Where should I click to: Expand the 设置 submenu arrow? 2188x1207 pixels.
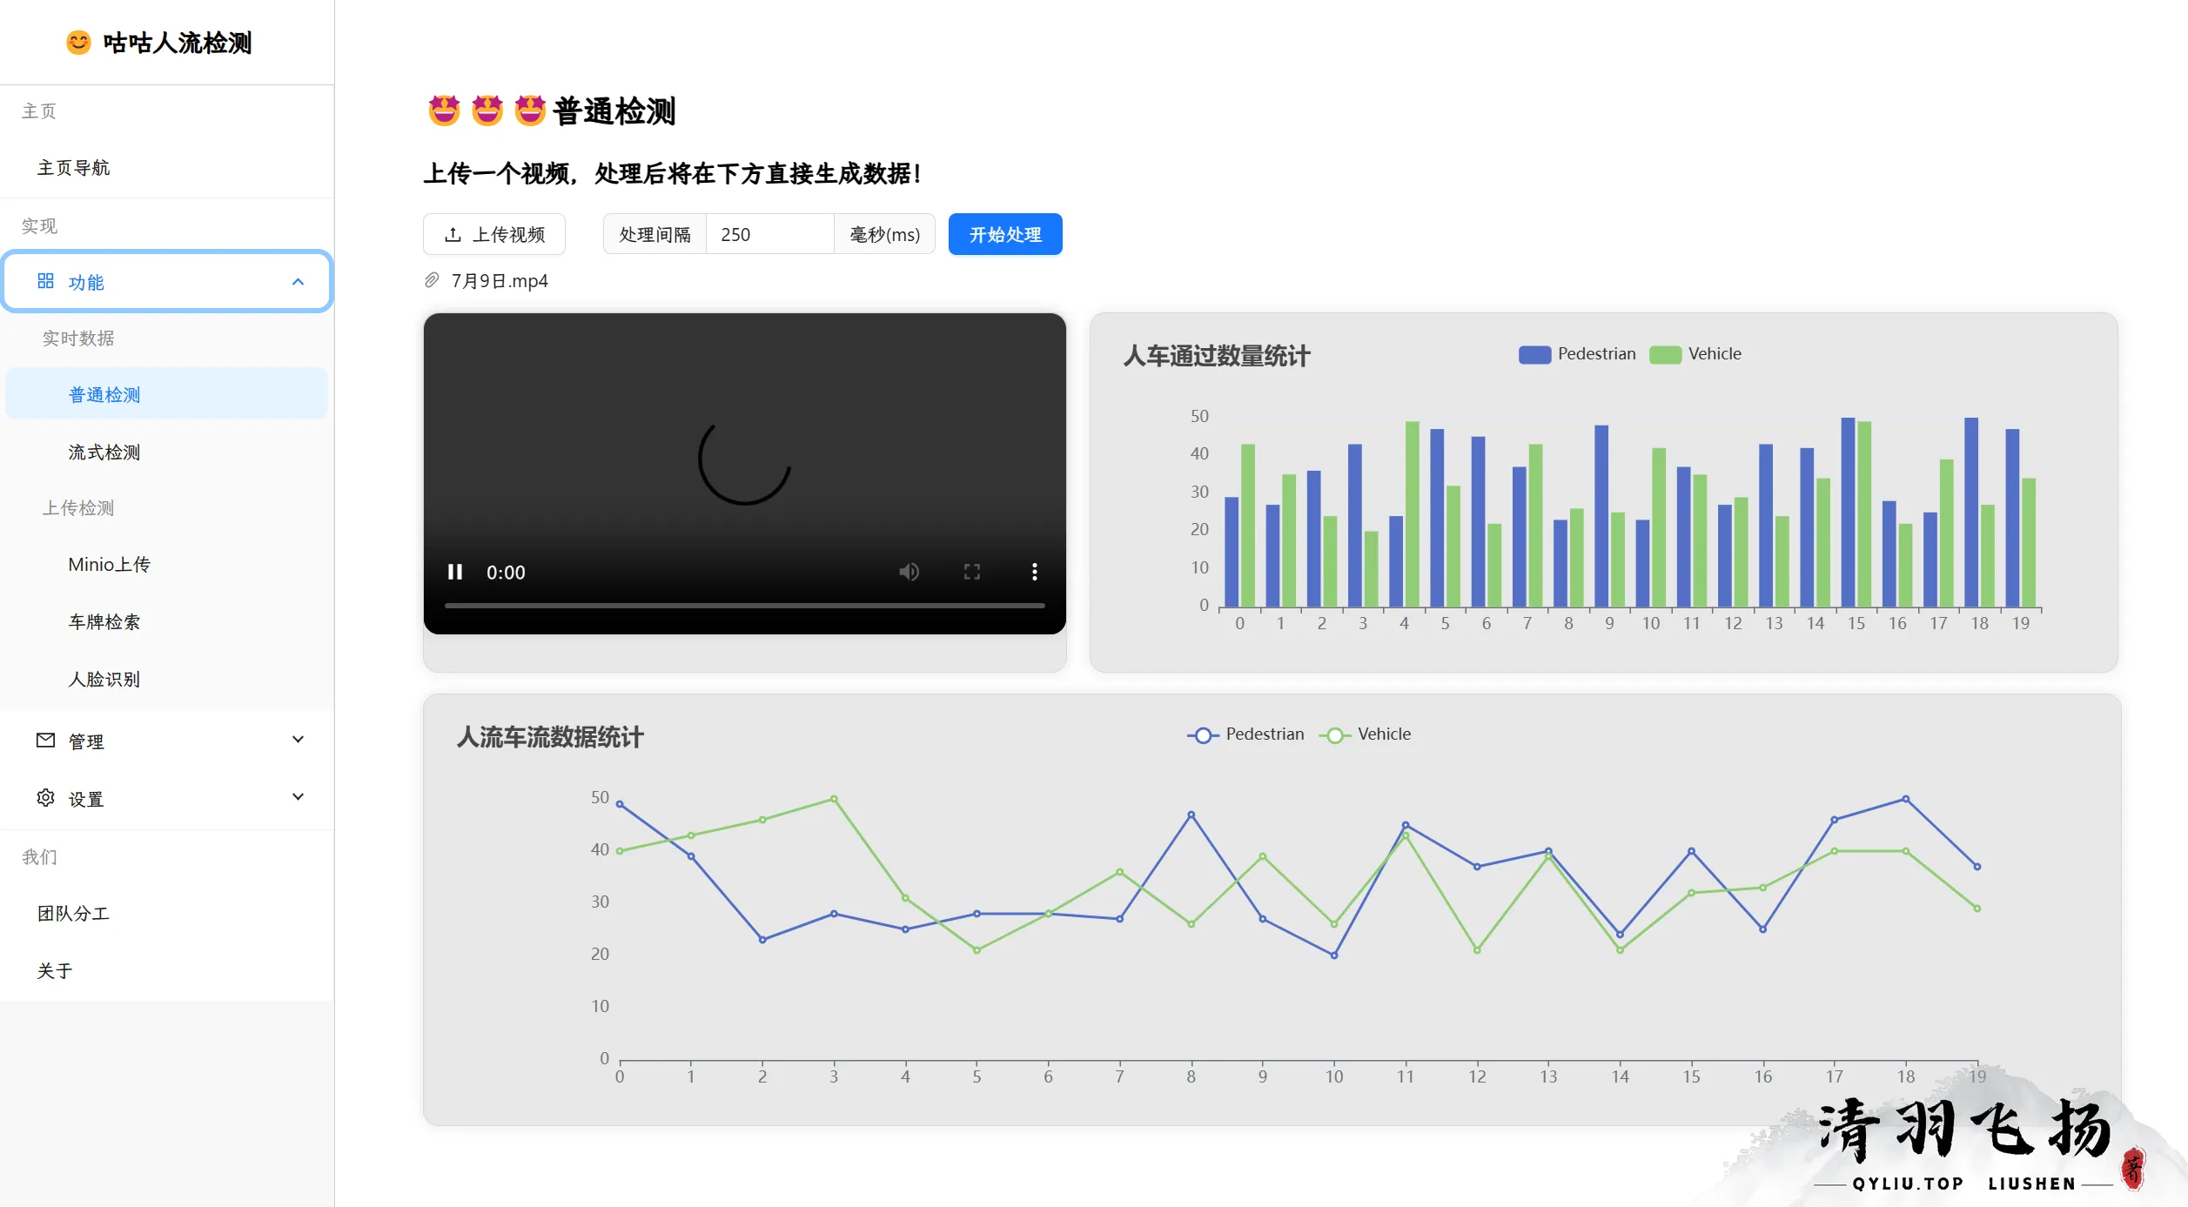coord(298,797)
